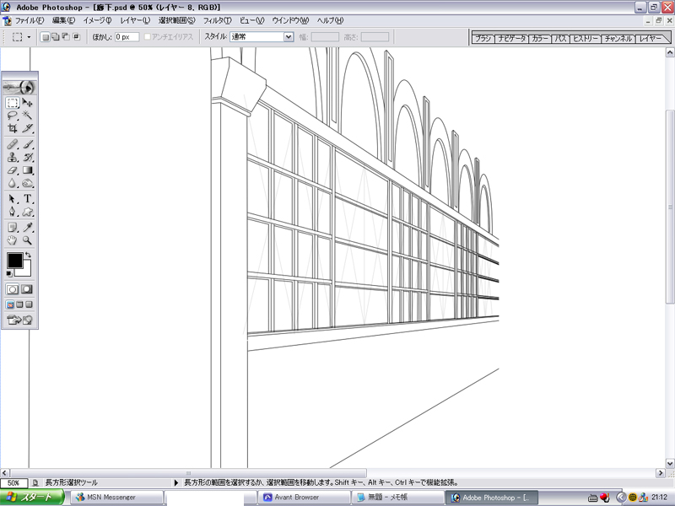Switch to Standard mode editing
Image resolution: width=675 pixels, height=506 pixels.
pyautogui.click(x=13, y=289)
